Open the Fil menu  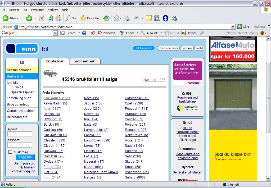pyautogui.click(x=4, y=10)
